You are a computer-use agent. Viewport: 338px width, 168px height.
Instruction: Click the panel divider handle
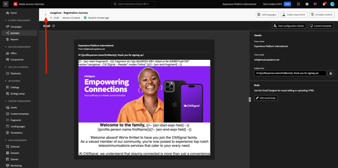click(x=250, y=99)
